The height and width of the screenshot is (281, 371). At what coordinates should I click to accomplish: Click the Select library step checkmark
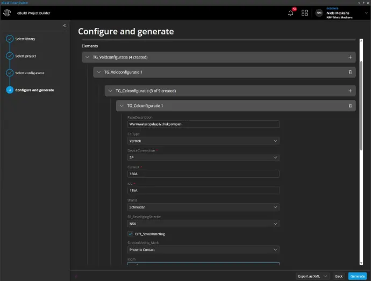(10, 39)
